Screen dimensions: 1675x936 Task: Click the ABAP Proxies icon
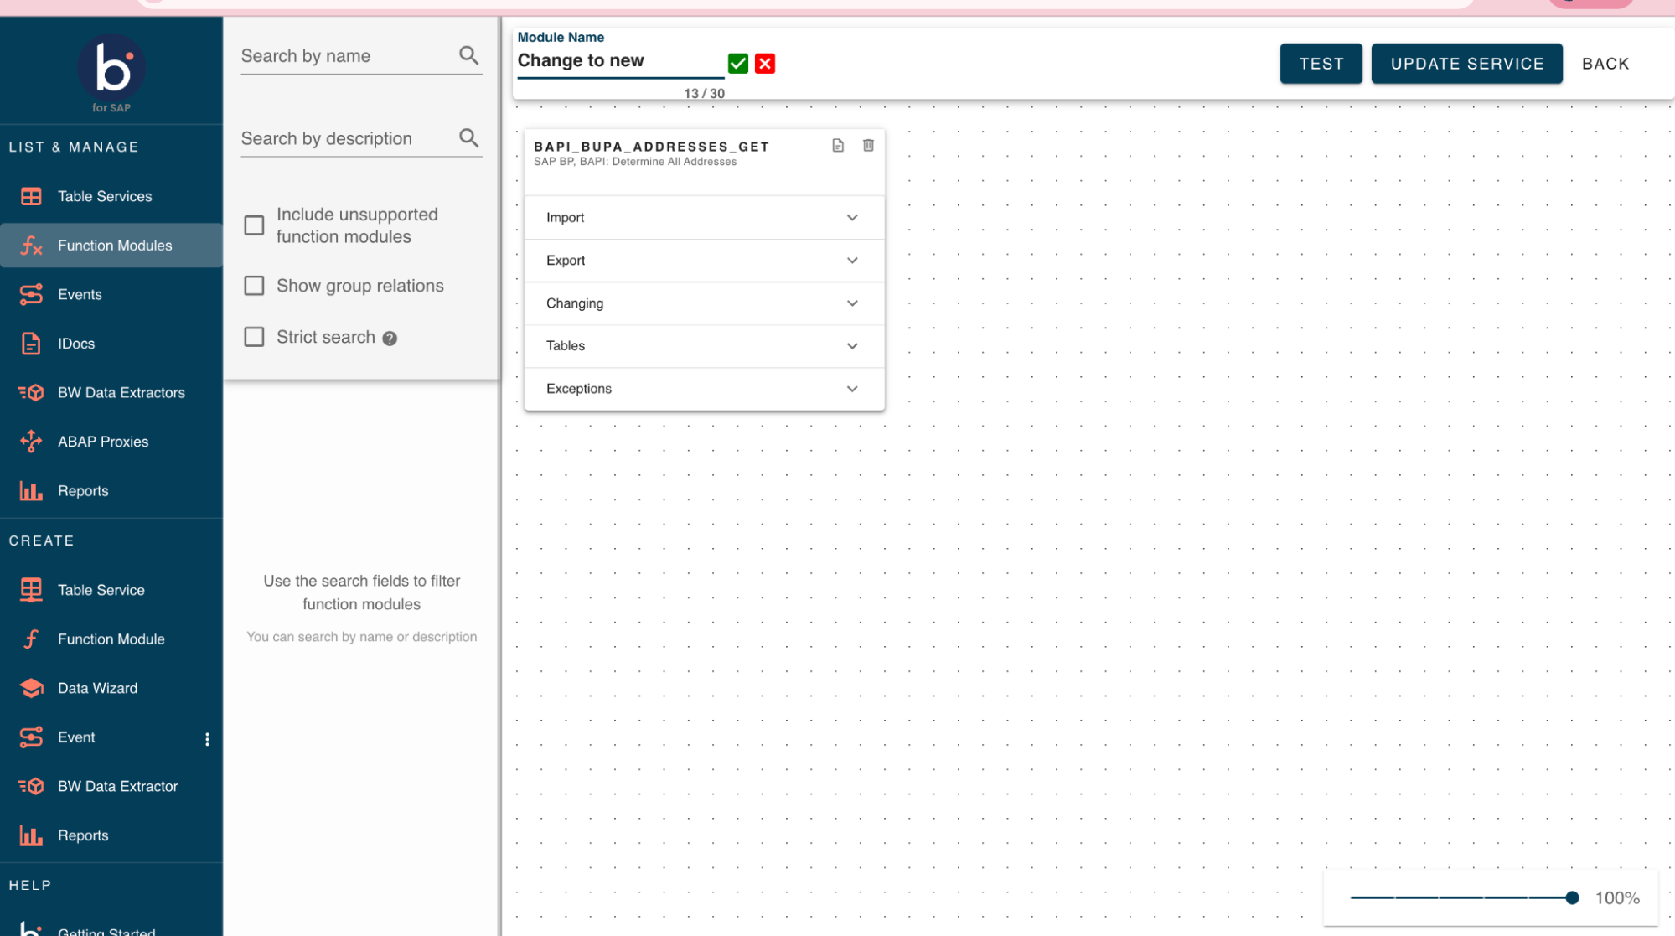[31, 442]
